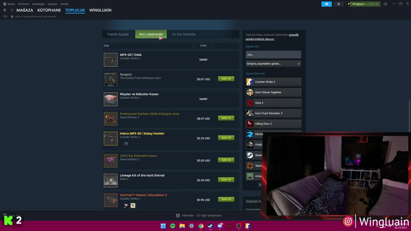
Task: Open Lineage Kit of the Hunt Eternal link
Action: [x=142, y=175]
